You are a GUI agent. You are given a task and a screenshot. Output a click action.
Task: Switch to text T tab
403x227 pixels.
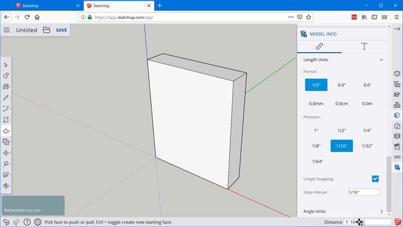[364, 47]
